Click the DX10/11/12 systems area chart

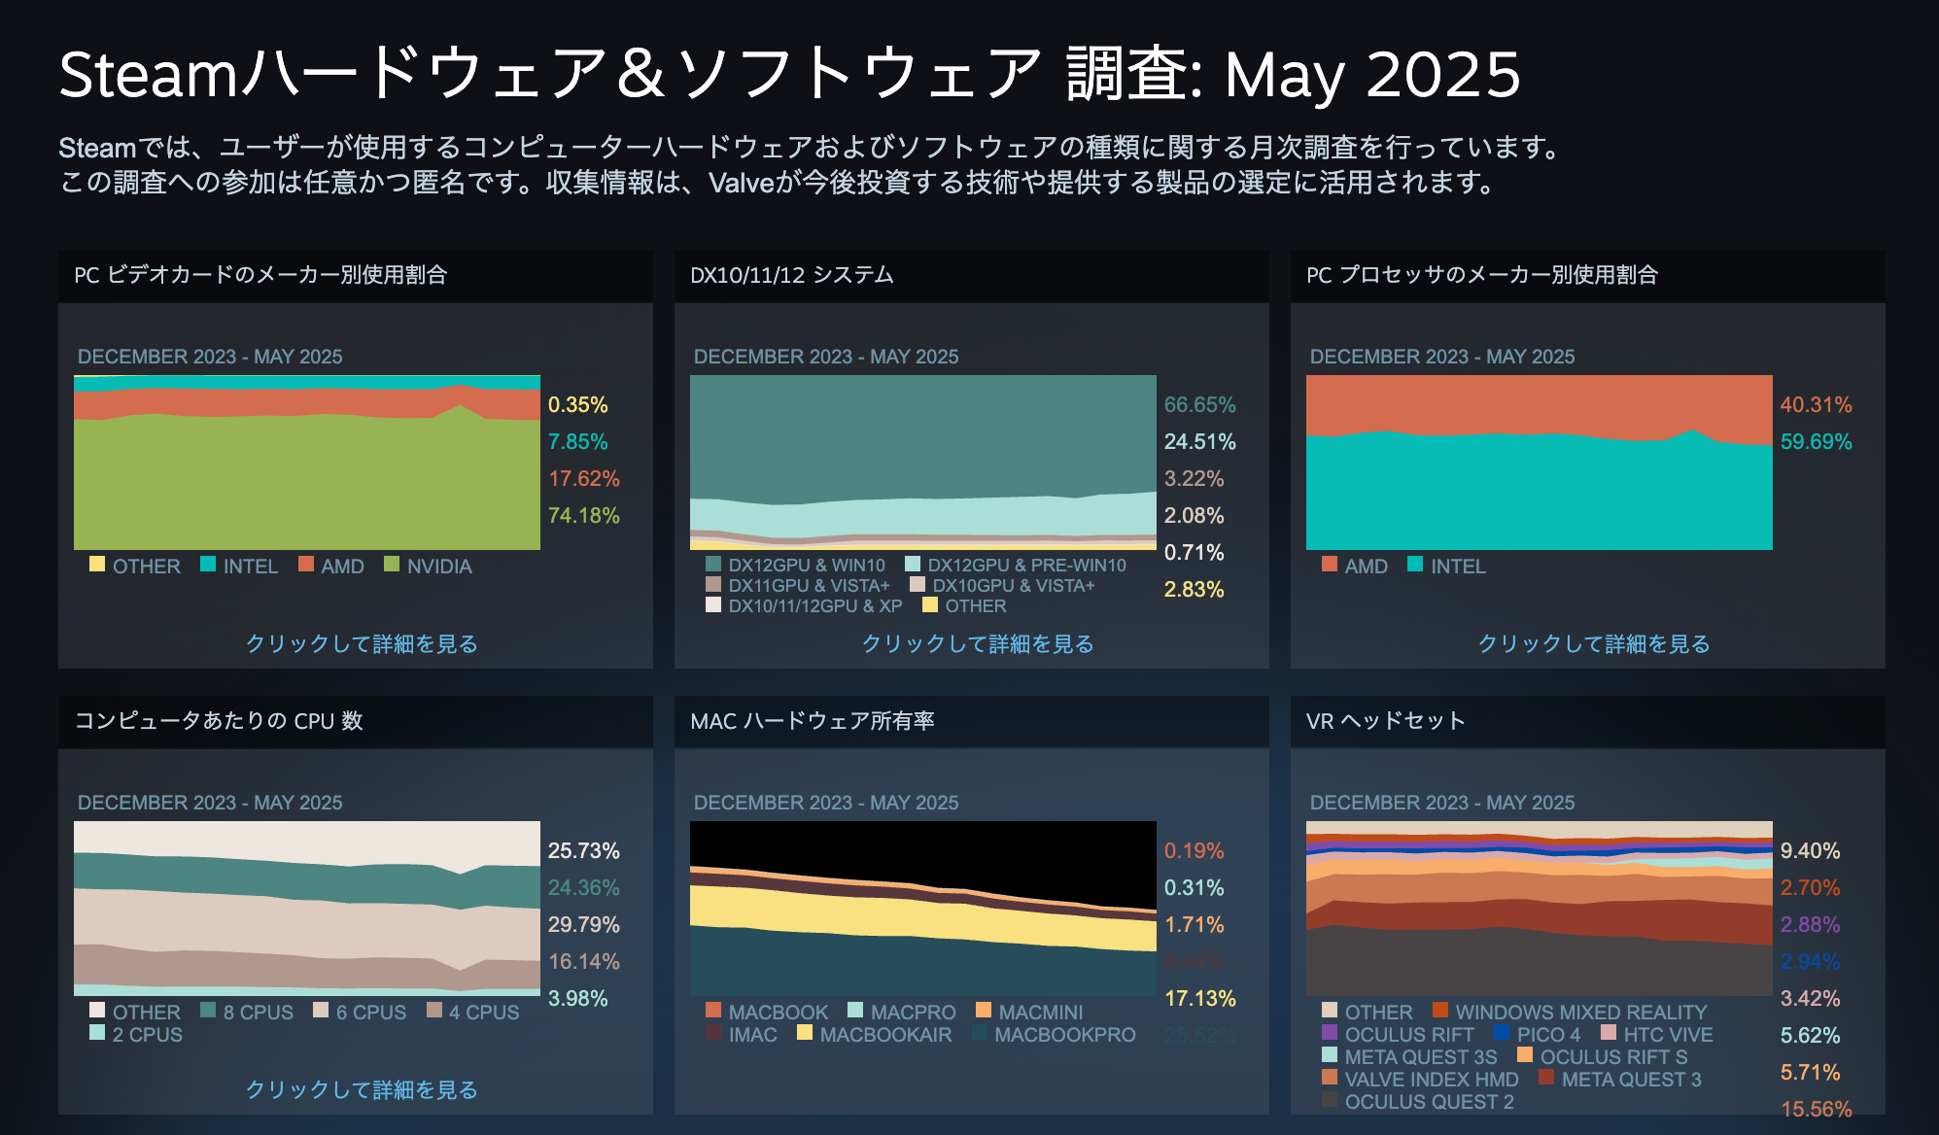coord(923,463)
